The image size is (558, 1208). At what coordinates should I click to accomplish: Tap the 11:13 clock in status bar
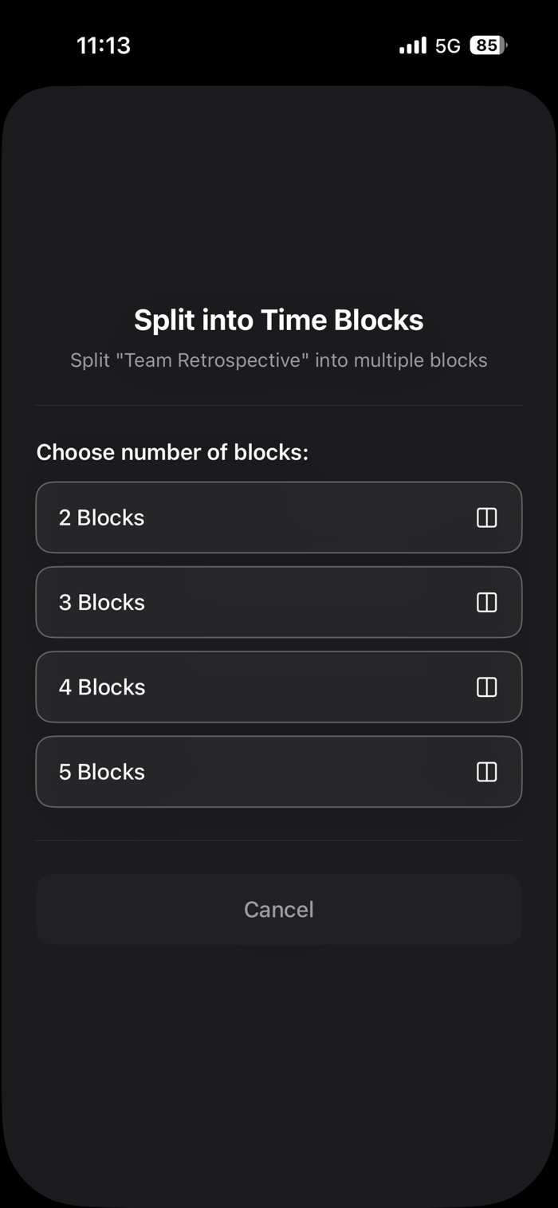(x=104, y=45)
